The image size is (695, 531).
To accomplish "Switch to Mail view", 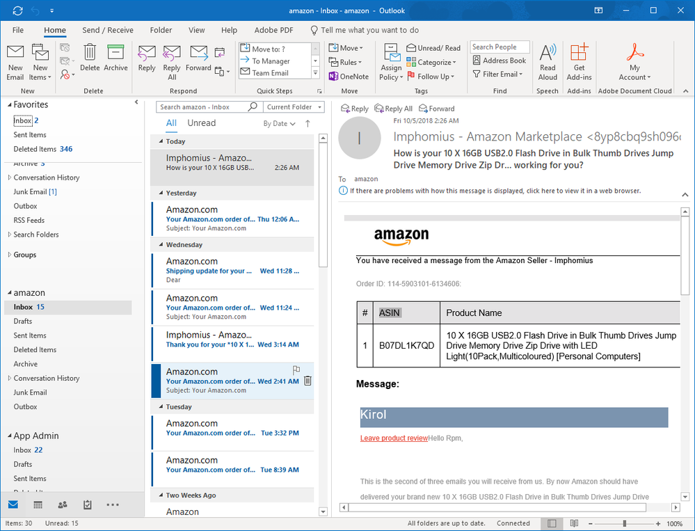I will (x=13, y=505).
